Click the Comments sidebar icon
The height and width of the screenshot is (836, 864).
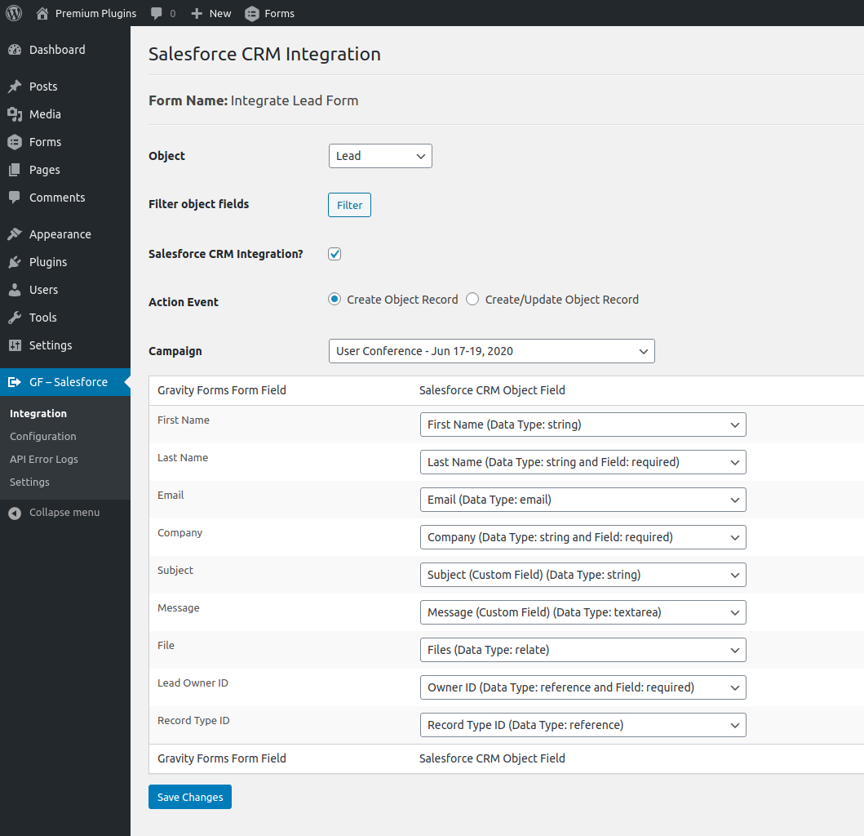tap(15, 198)
